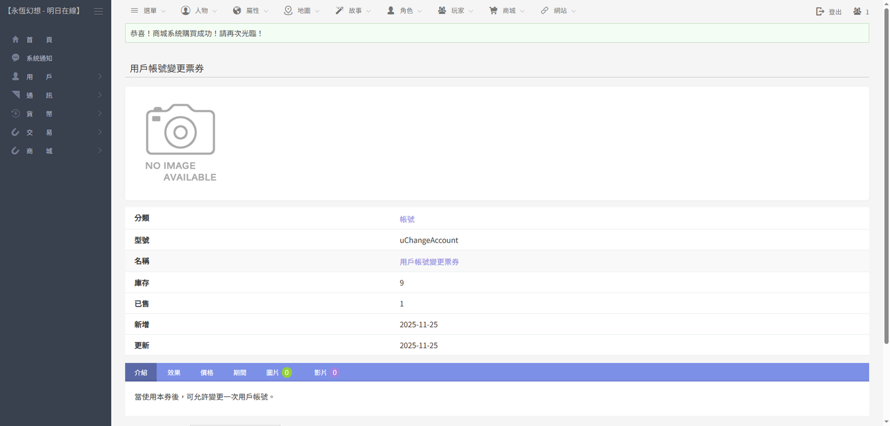Click the hamburger sidebar toggle icon

(x=98, y=11)
